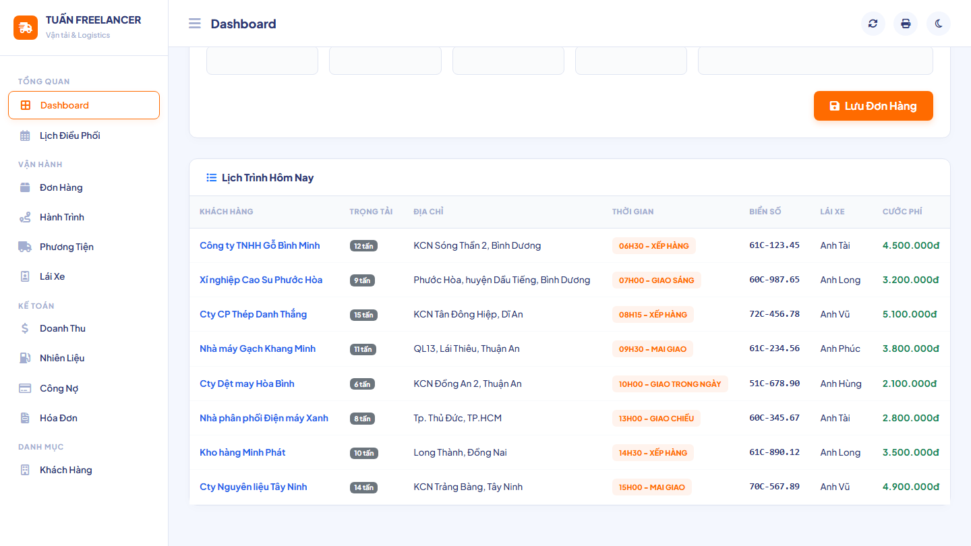971x546 pixels.
Task: Click the Phương Tiện truck icon
Action: (x=25, y=247)
